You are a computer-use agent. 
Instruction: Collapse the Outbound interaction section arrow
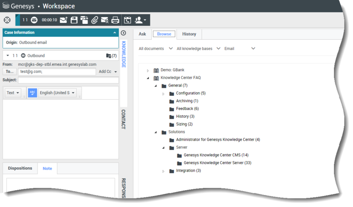pyautogui.click(x=8, y=56)
